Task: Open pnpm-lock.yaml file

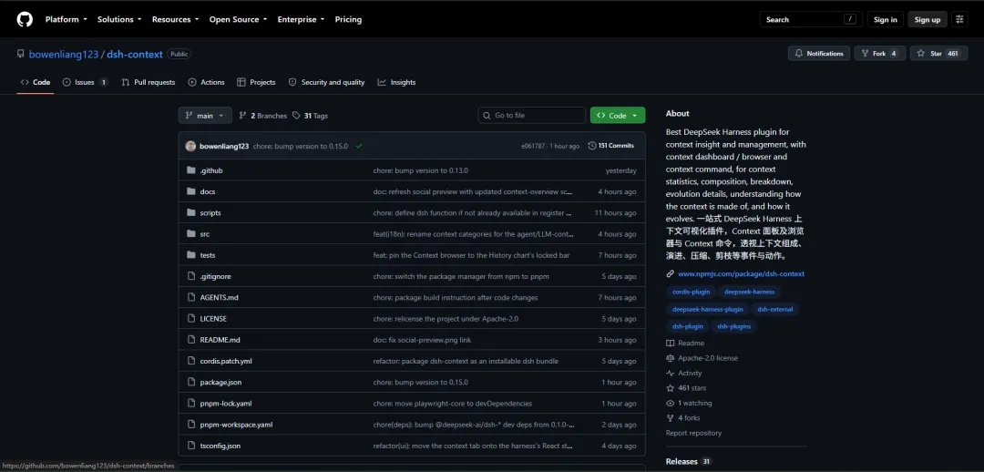Action: pyautogui.click(x=225, y=404)
